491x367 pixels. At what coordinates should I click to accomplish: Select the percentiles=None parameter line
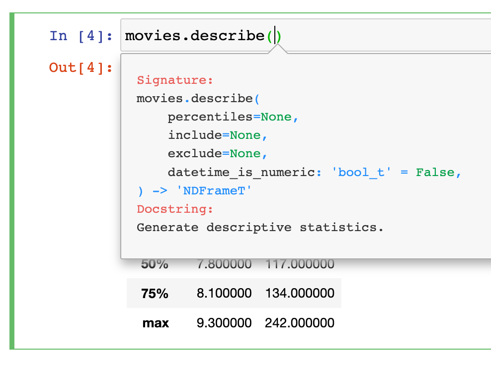[233, 117]
